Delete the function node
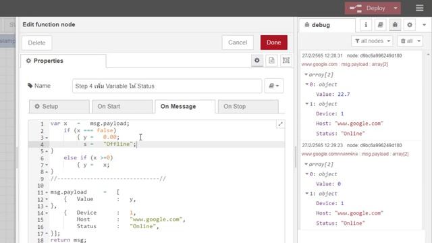This screenshot has height=243, width=432. [36, 43]
